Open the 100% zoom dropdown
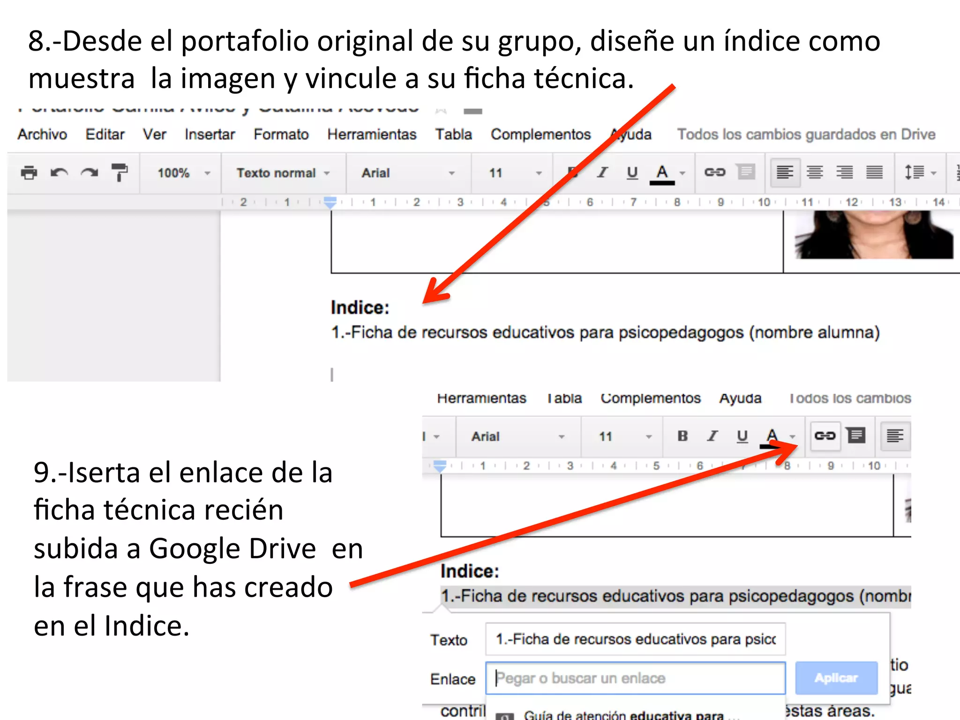This screenshot has height=720, width=960. pyautogui.click(x=183, y=173)
